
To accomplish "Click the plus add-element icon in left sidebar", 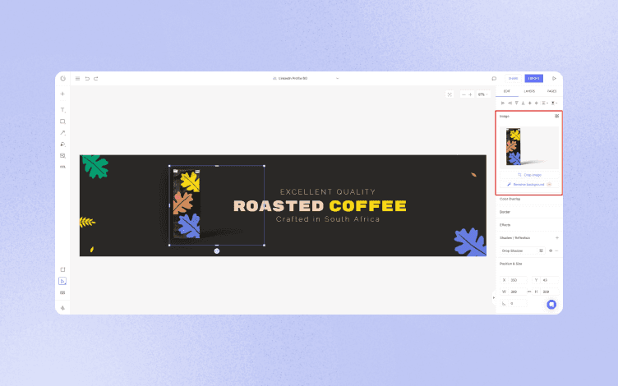I will point(62,94).
